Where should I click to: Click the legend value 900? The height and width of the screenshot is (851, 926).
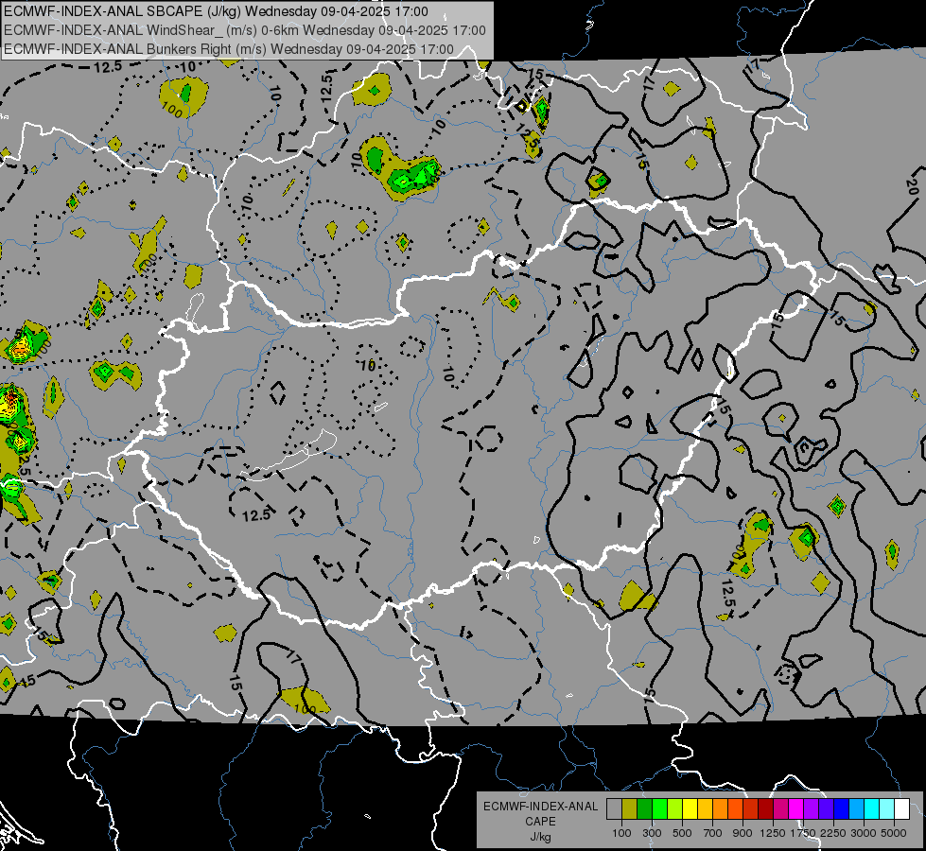click(743, 833)
